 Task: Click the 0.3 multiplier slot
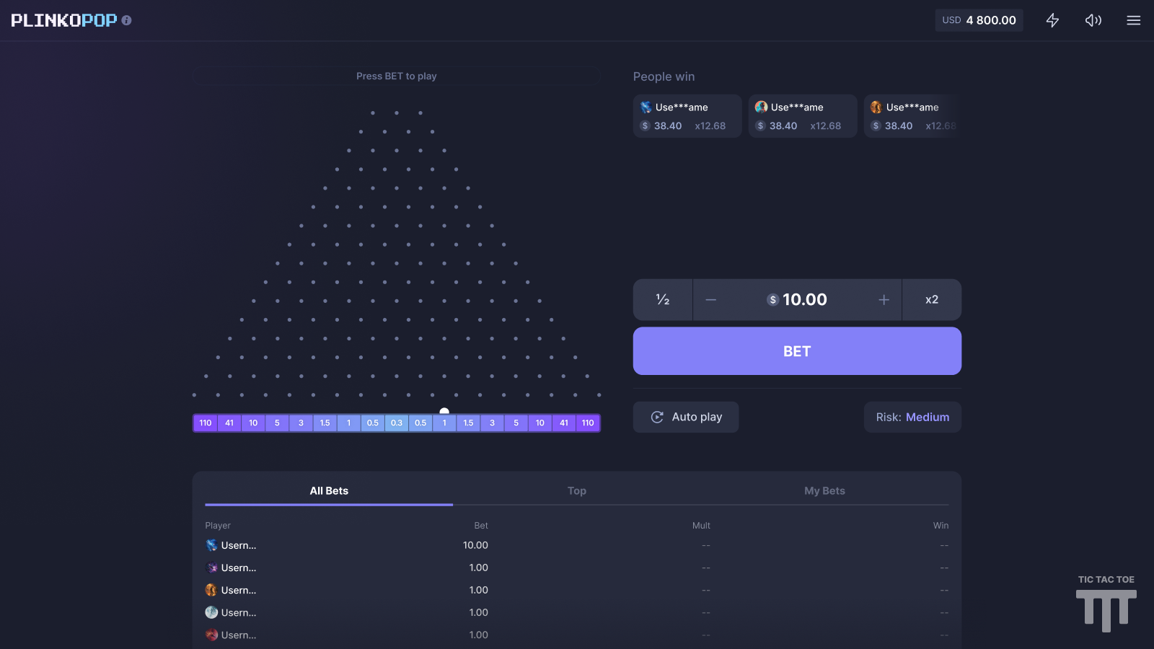(397, 423)
